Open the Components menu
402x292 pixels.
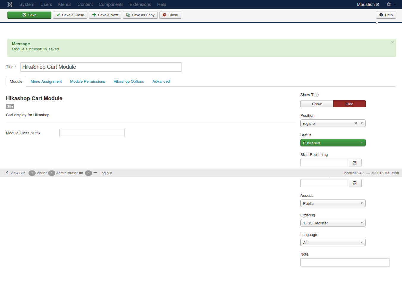click(111, 4)
